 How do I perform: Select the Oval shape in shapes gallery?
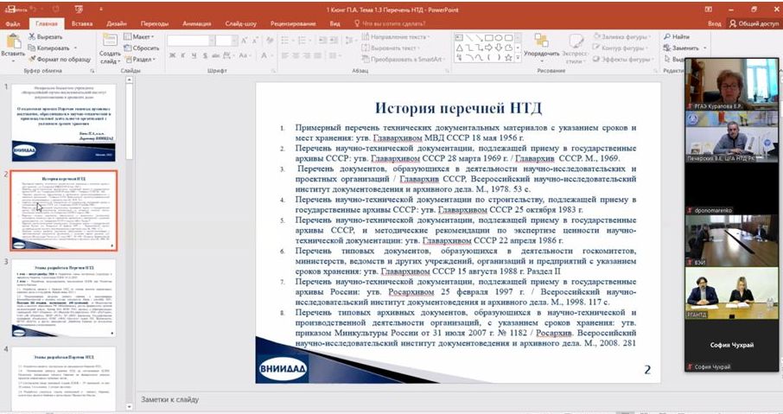point(499,37)
